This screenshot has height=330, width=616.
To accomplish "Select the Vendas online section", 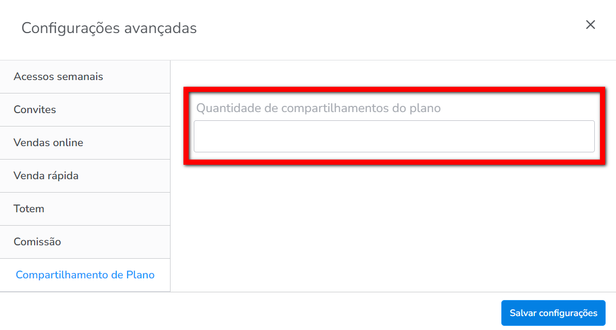I will point(48,143).
